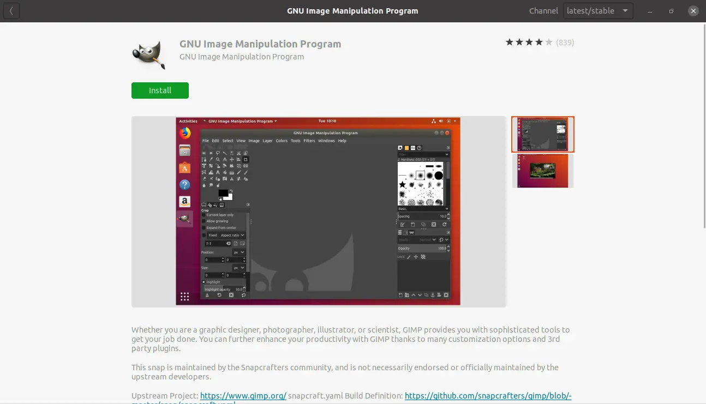
Task: Open the github.com/snapcrafters/gimp build definition link
Action: coord(488,396)
